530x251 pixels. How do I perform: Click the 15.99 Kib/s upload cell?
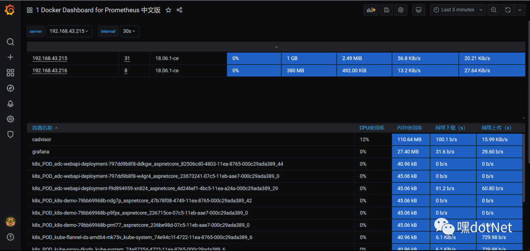click(x=500, y=139)
